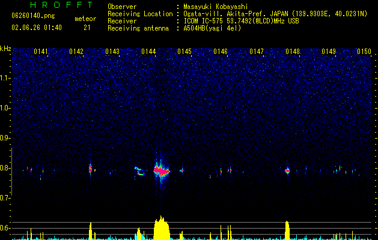Viewport: 378px width, 240px height.
Task: Click the date stamp 02.06.26 01:40
Action: [x=37, y=28]
